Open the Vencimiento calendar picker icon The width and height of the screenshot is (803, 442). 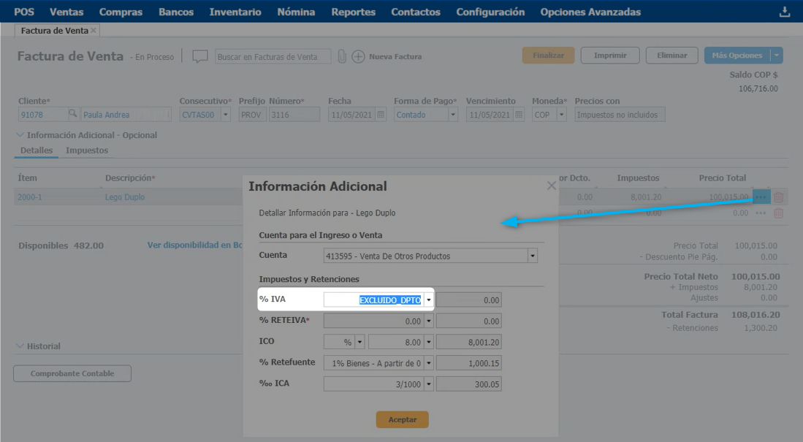[x=518, y=115]
